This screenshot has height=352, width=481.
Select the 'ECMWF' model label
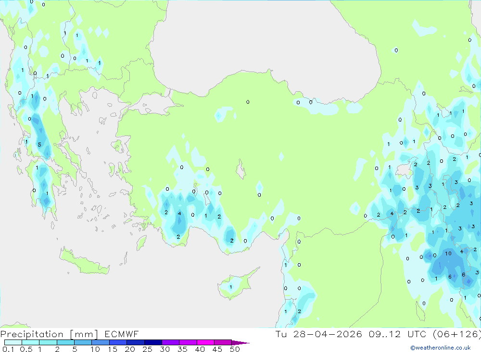click(122, 334)
